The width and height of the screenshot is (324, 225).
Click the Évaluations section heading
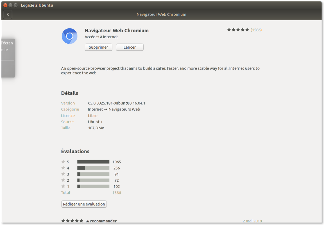click(75, 151)
